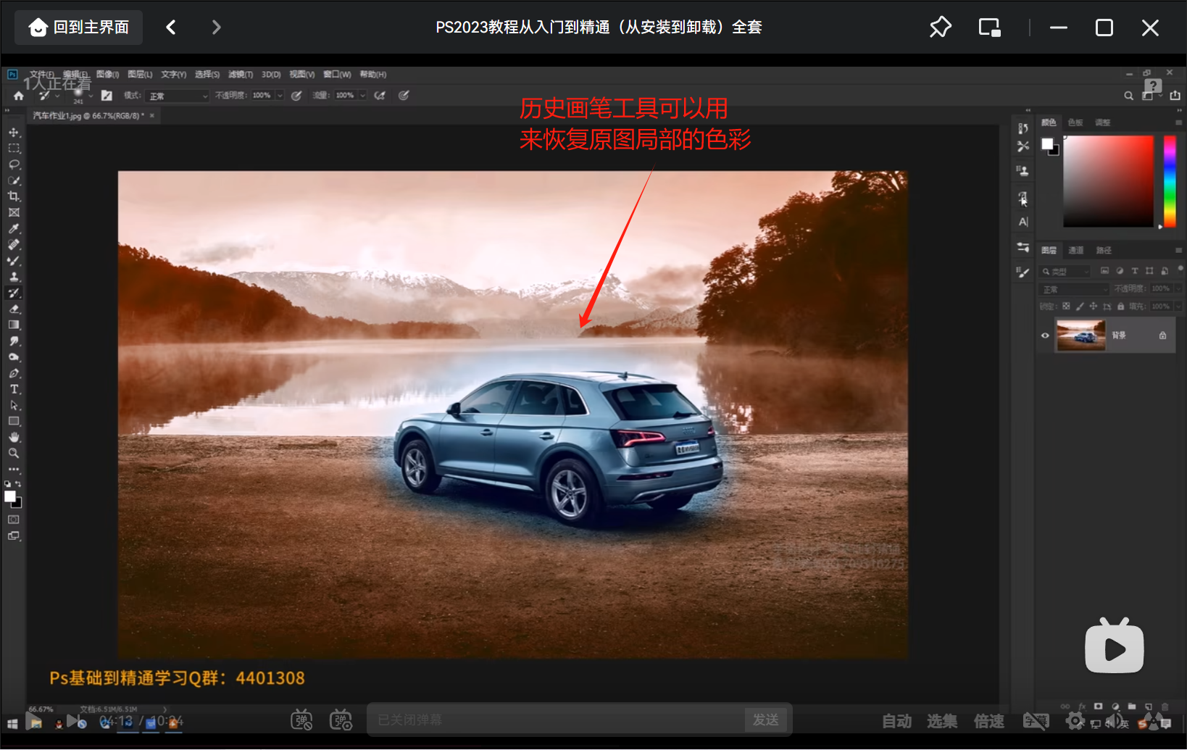This screenshot has height=750, width=1187.
Task: Select the Brush tool
Action: (14, 261)
